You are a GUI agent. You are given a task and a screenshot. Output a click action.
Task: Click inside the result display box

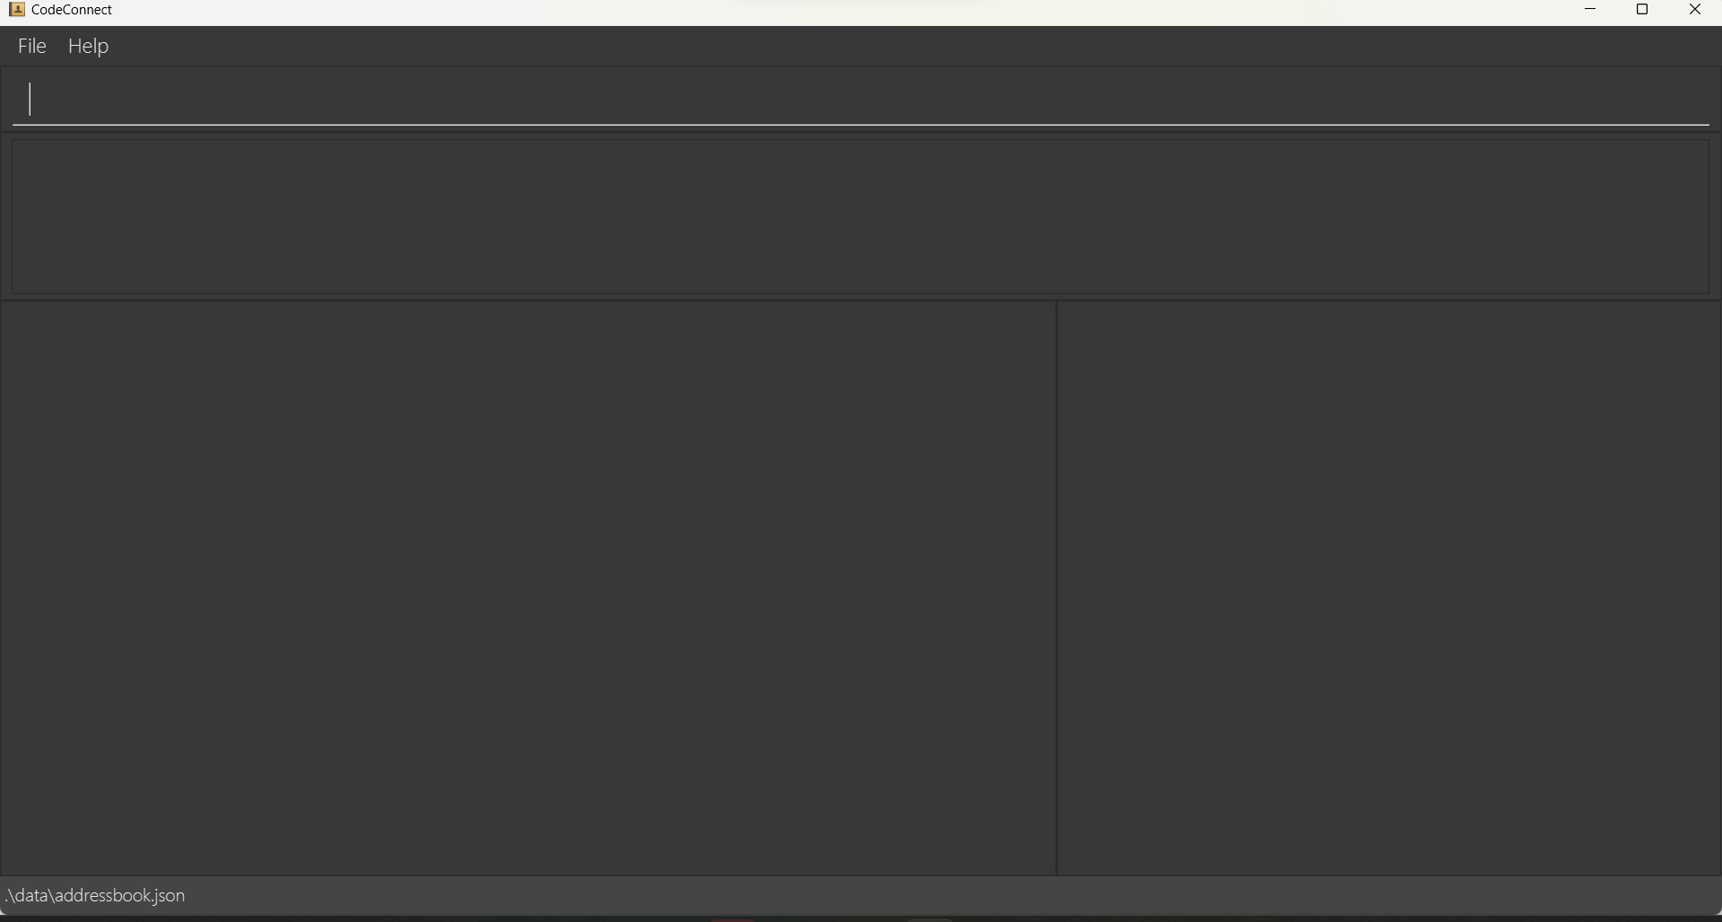[x=861, y=217]
